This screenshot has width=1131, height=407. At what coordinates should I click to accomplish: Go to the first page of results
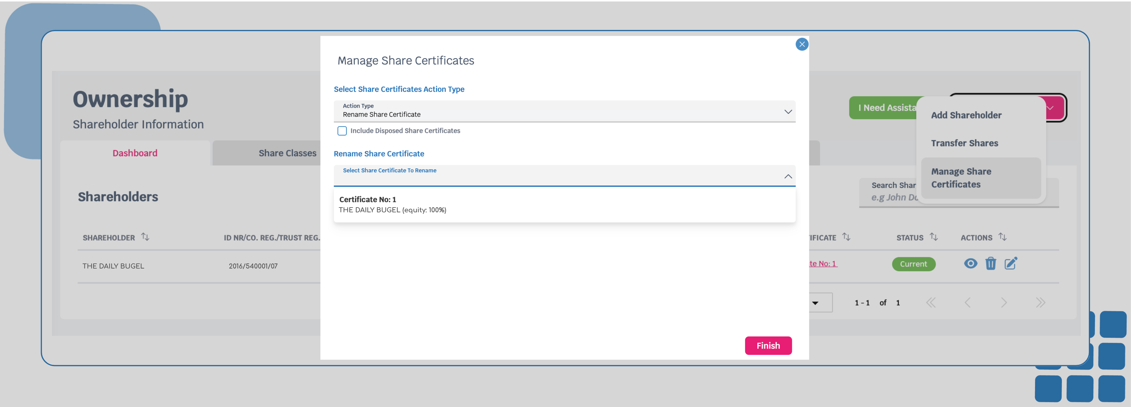[931, 303]
